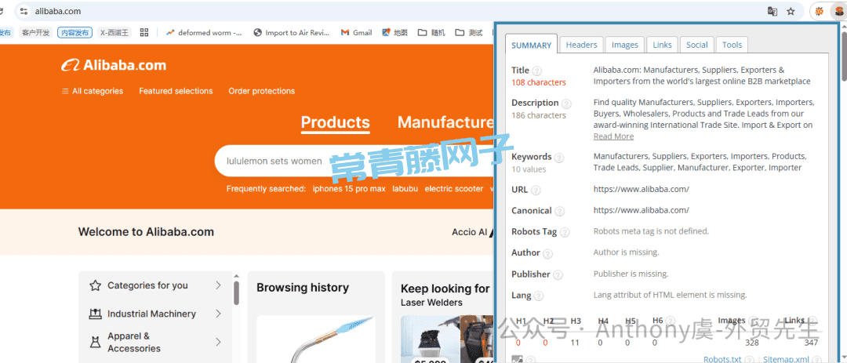Open the Import to Air Revi bookmark
This screenshot has height=363, width=847.
point(292,32)
